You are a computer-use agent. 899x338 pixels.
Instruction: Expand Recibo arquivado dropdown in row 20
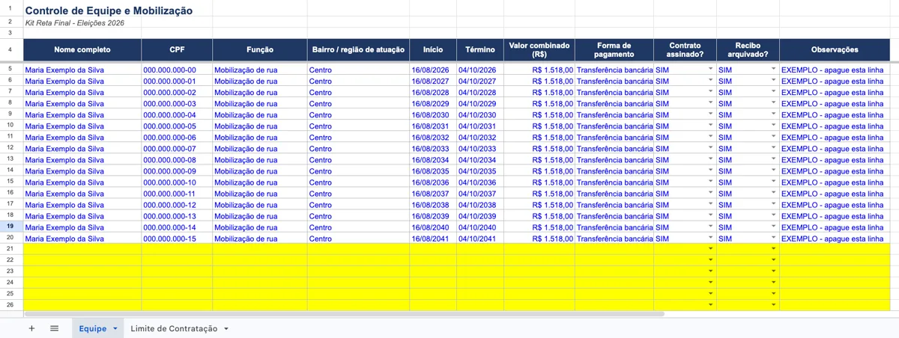[773, 239]
